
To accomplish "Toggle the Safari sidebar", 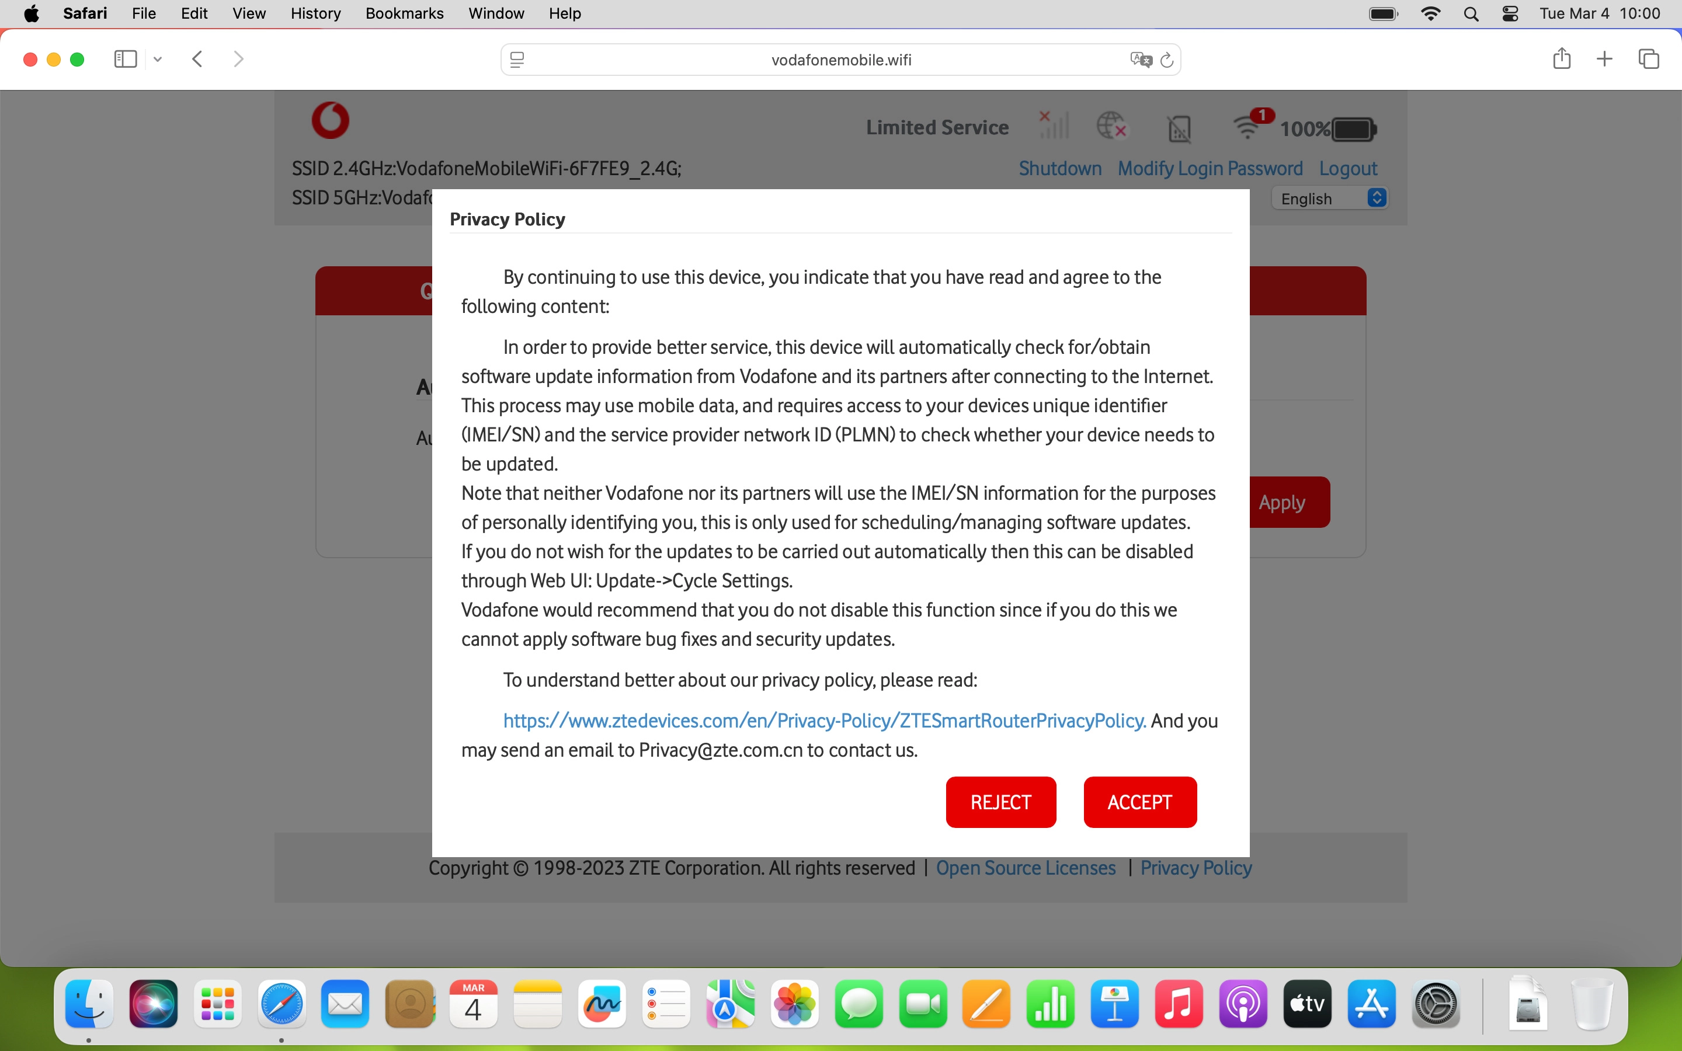I will click(x=126, y=59).
